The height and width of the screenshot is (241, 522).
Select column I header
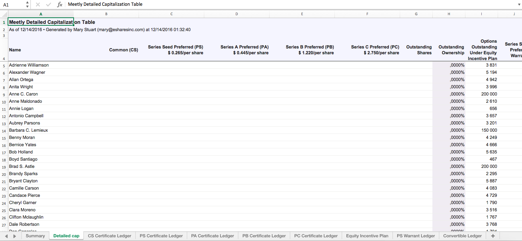coord(482,14)
